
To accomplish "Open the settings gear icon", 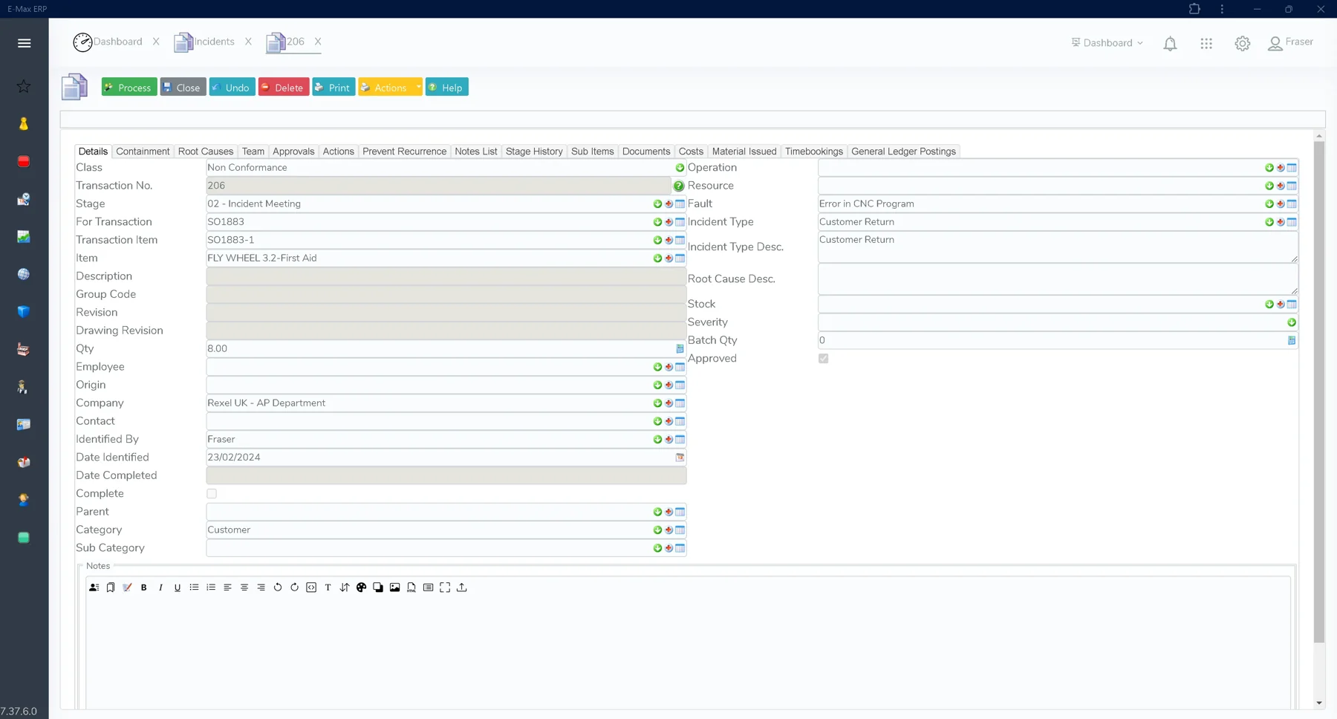I will [x=1243, y=44].
